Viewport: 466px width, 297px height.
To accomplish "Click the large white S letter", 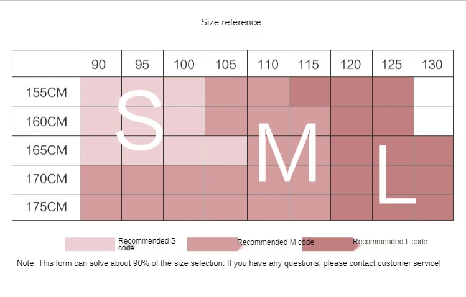I will (x=140, y=120).
